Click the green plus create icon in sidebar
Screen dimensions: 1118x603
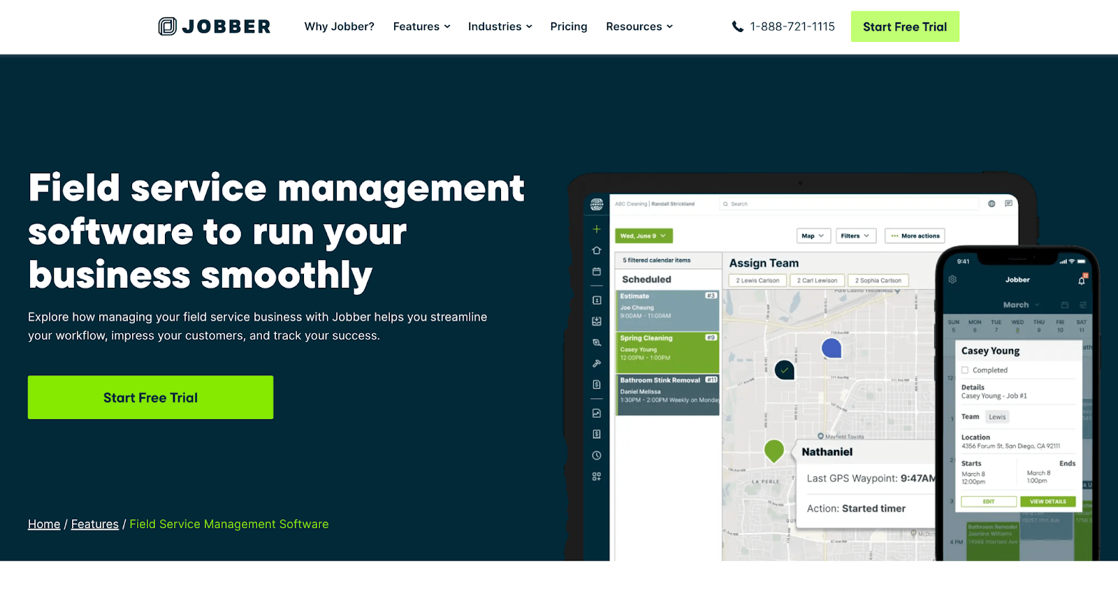[597, 229]
